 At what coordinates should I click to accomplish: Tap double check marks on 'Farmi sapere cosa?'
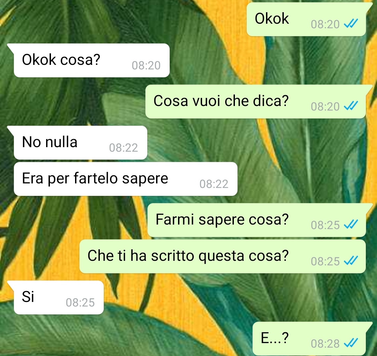pyautogui.click(x=351, y=224)
